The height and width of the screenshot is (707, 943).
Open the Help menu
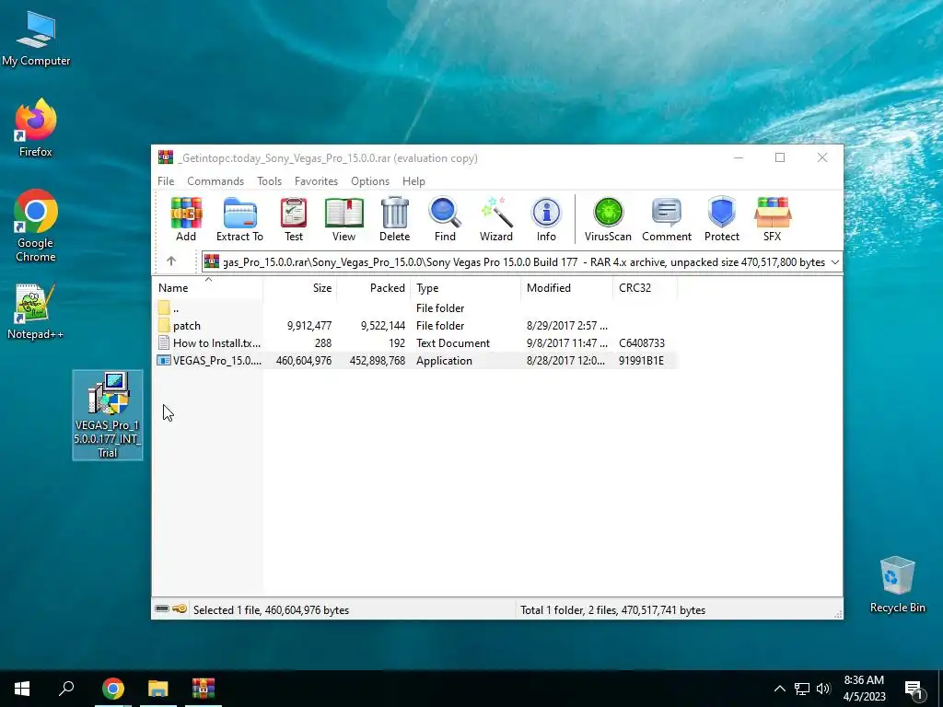[x=413, y=181]
